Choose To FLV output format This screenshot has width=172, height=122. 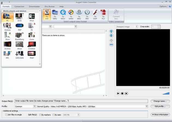click(x=103, y=15)
